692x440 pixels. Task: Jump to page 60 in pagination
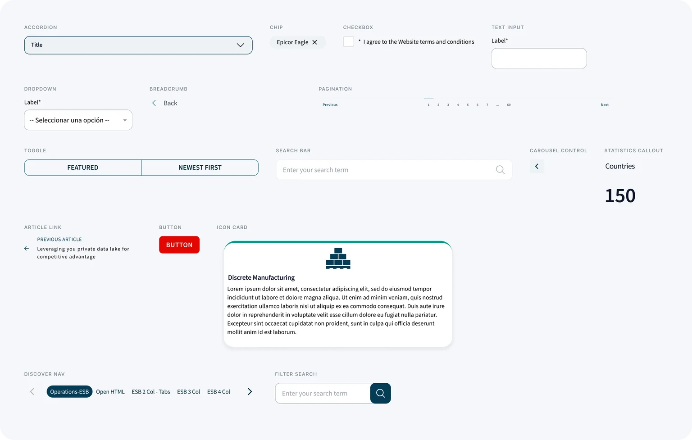tap(509, 105)
